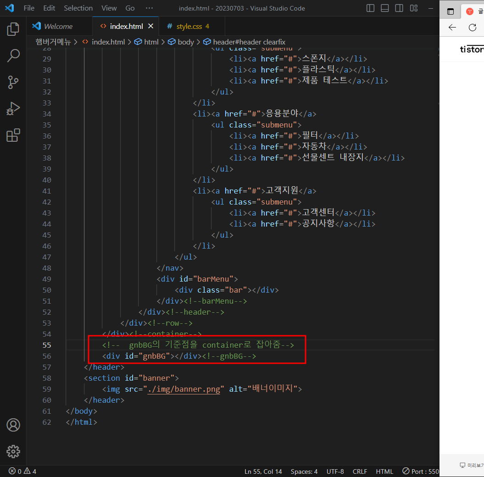Viewport: 484px width, 477px height.
Task: Open the Extensions view
Action: coord(13,135)
